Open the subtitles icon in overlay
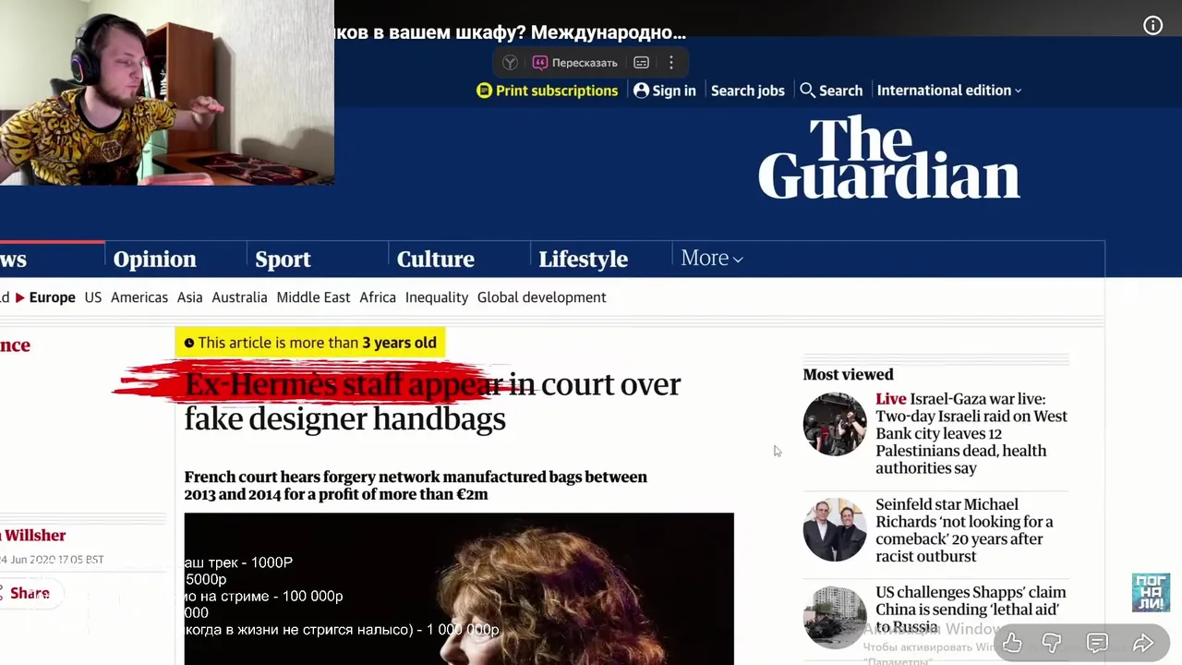 (641, 63)
